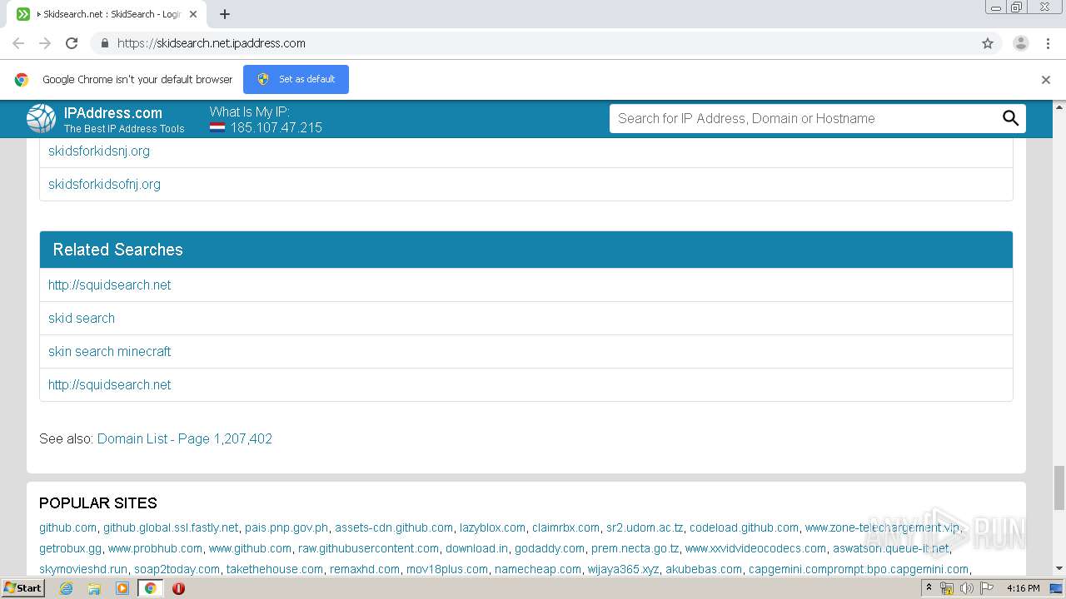Screen dimensions: 1066x599
Task: Click the browser back arrow
Action: pyautogui.click(x=18, y=43)
